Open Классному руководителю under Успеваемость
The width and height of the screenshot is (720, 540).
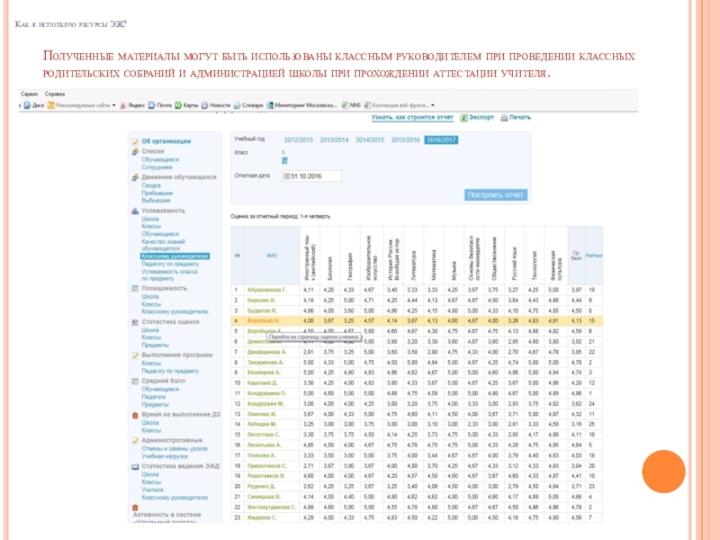click(x=175, y=256)
